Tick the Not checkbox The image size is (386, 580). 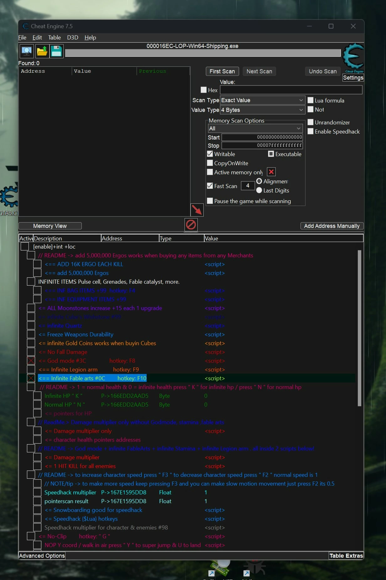pos(310,109)
